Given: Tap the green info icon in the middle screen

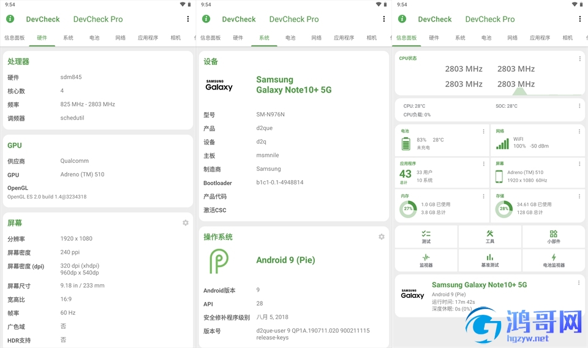Looking at the screenshot, I should point(206,19).
